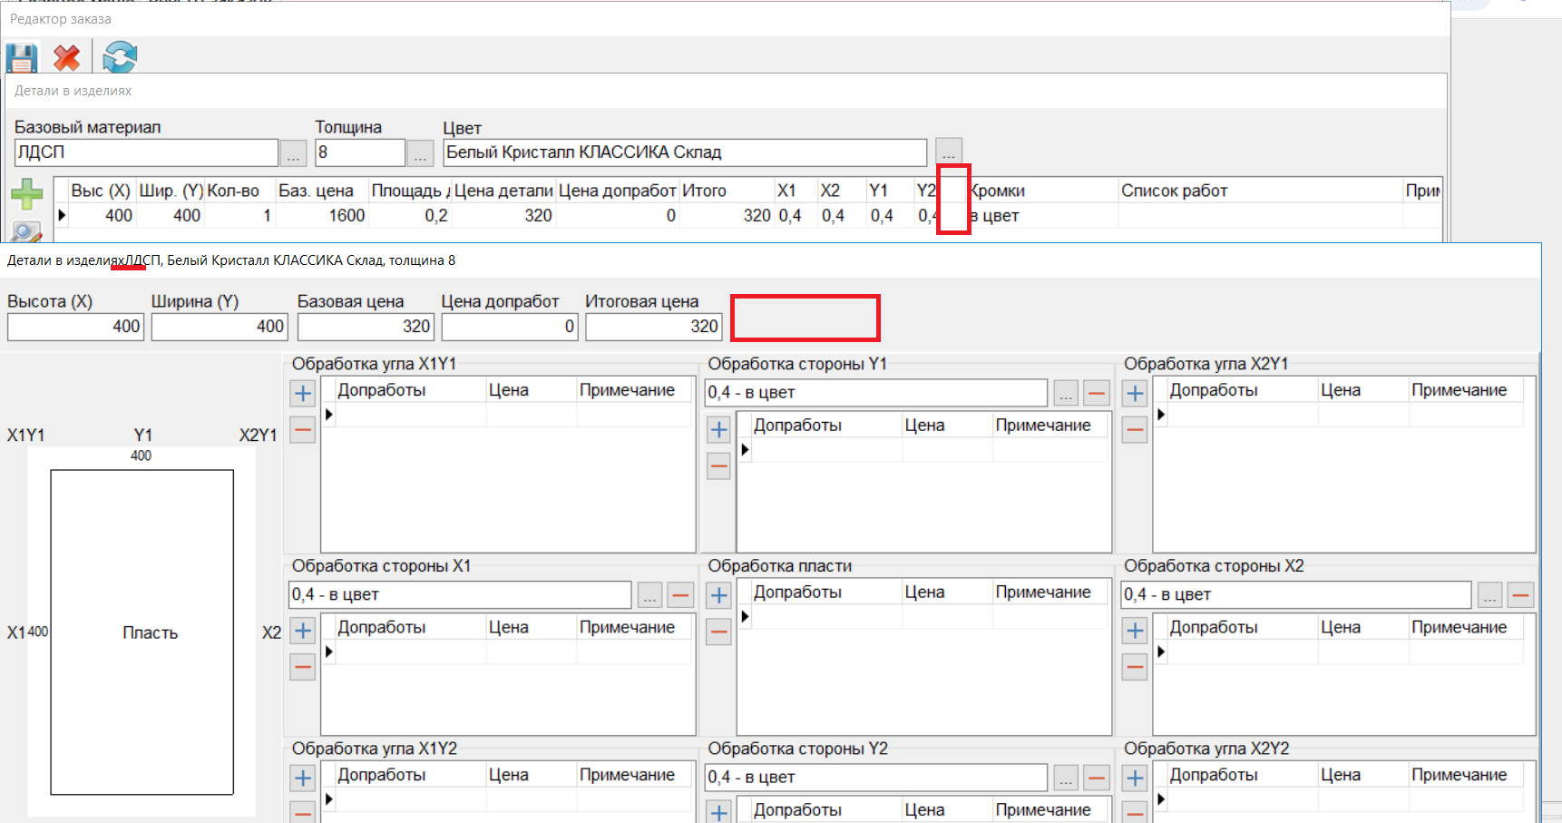Open color picker for Белый Кристалл

click(x=948, y=152)
